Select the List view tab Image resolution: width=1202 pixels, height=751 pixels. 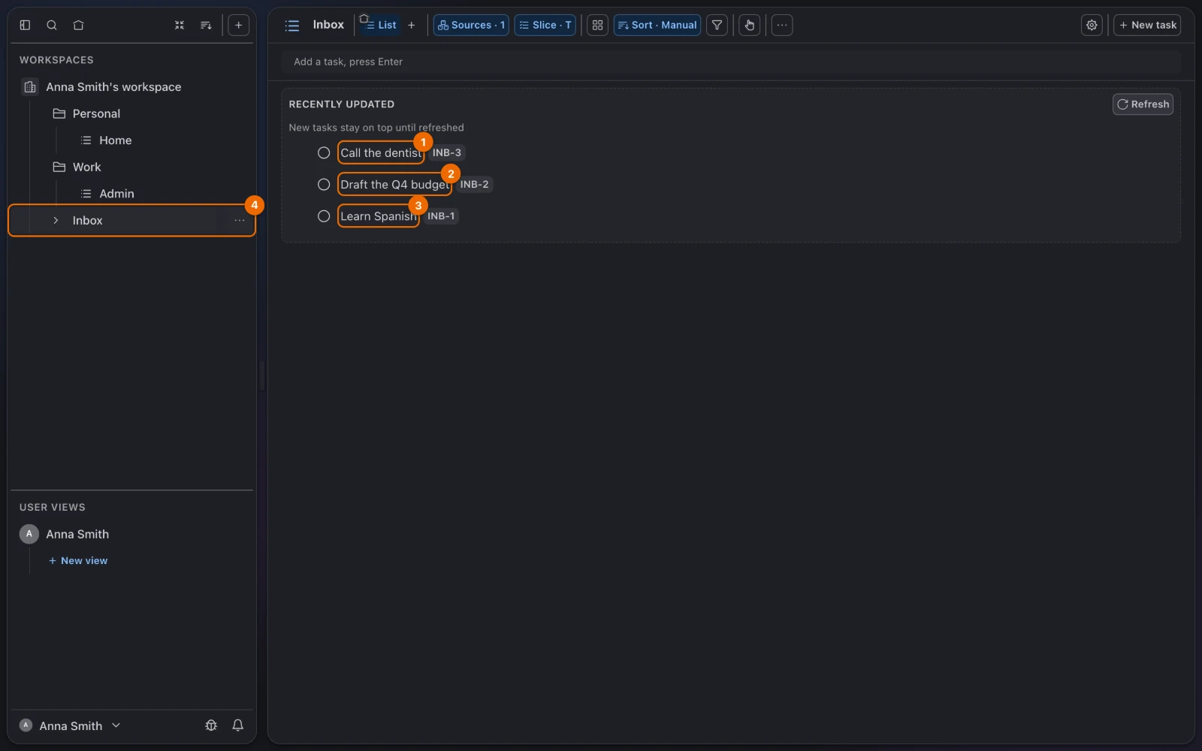pos(380,25)
